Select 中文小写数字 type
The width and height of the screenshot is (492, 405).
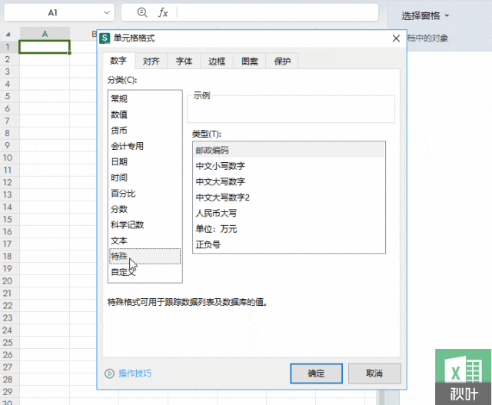coord(289,166)
